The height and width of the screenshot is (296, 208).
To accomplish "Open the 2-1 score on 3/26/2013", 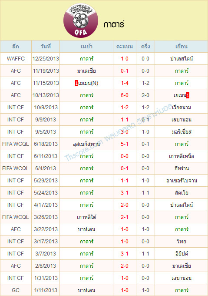I will pyautogui.click(x=125, y=217).
